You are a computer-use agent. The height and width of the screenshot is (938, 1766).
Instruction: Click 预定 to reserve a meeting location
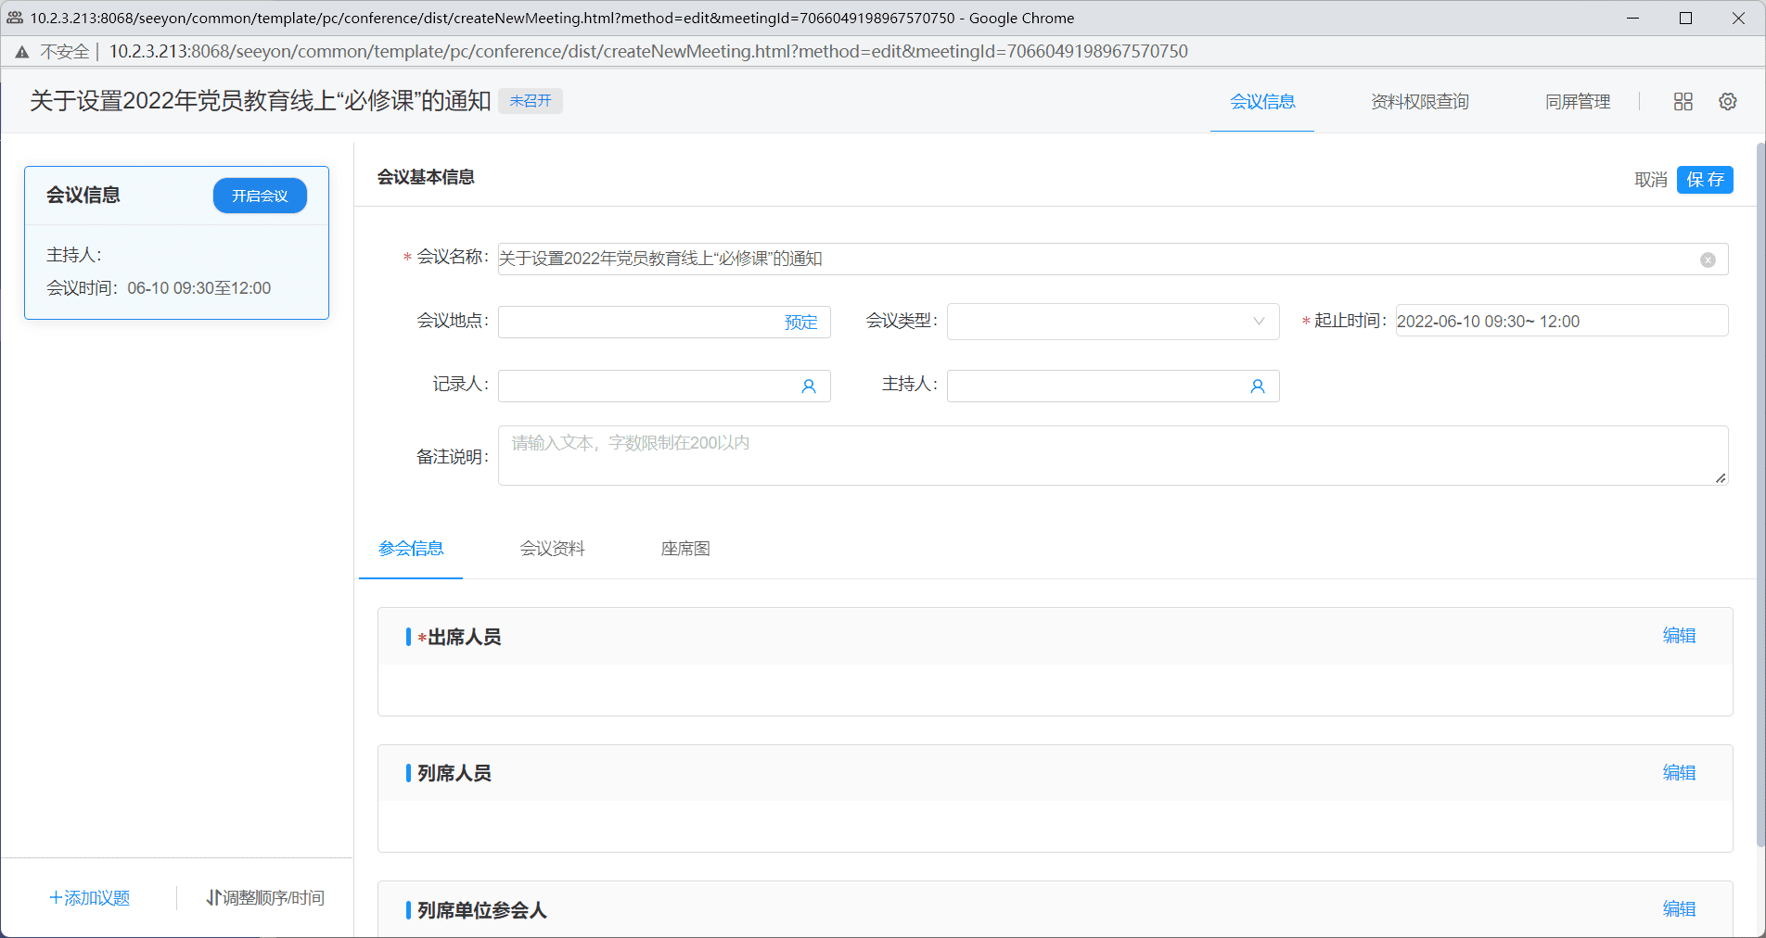801,323
